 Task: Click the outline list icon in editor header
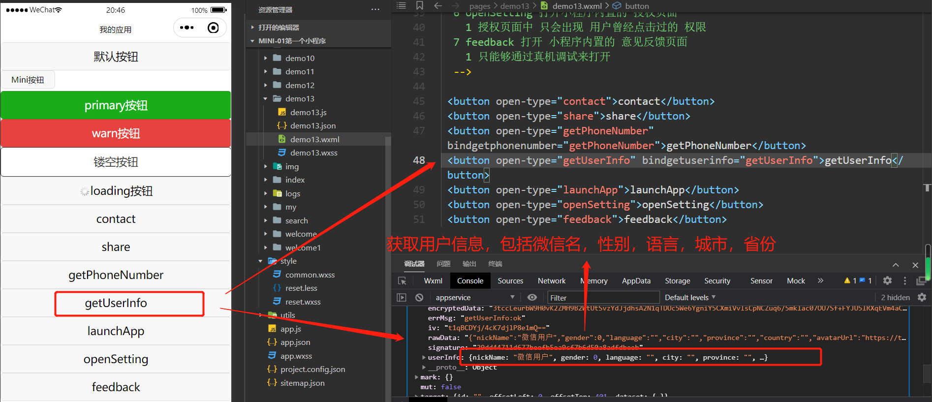pos(402,5)
